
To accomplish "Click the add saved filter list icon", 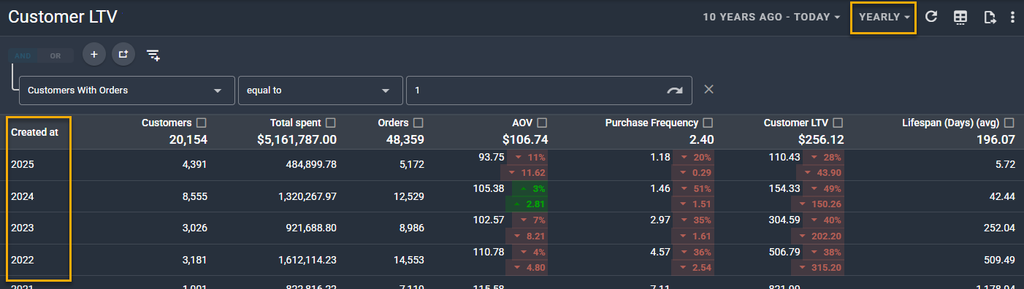I will (x=153, y=55).
